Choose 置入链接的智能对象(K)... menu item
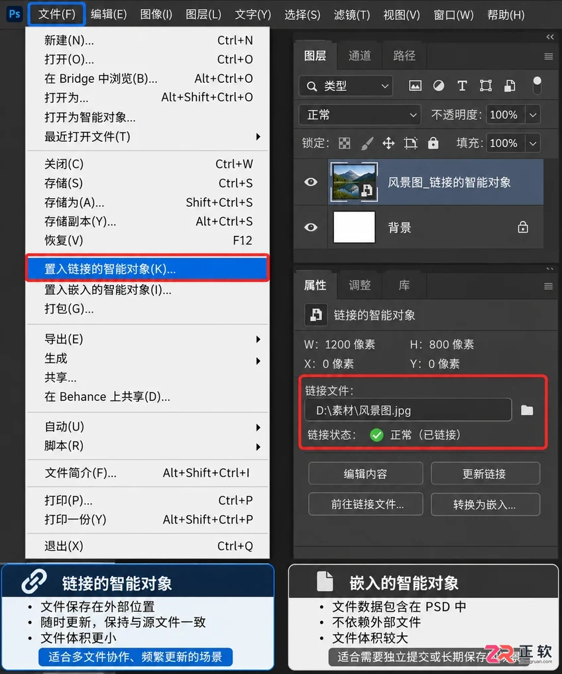562x674 pixels. coord(148,268)
